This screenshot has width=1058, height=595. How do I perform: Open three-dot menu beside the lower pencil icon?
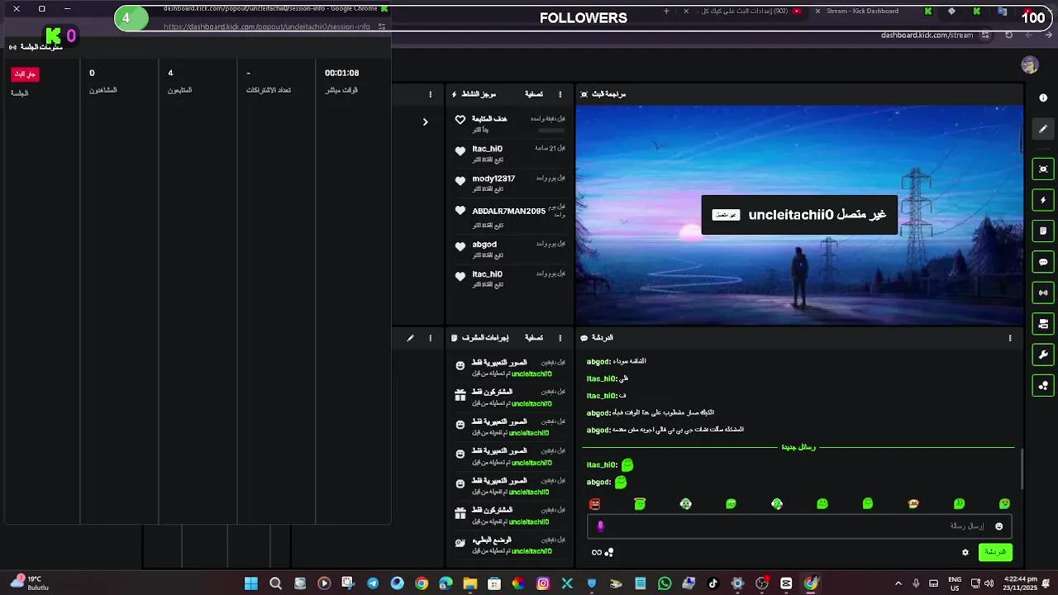tap(430, 338)
